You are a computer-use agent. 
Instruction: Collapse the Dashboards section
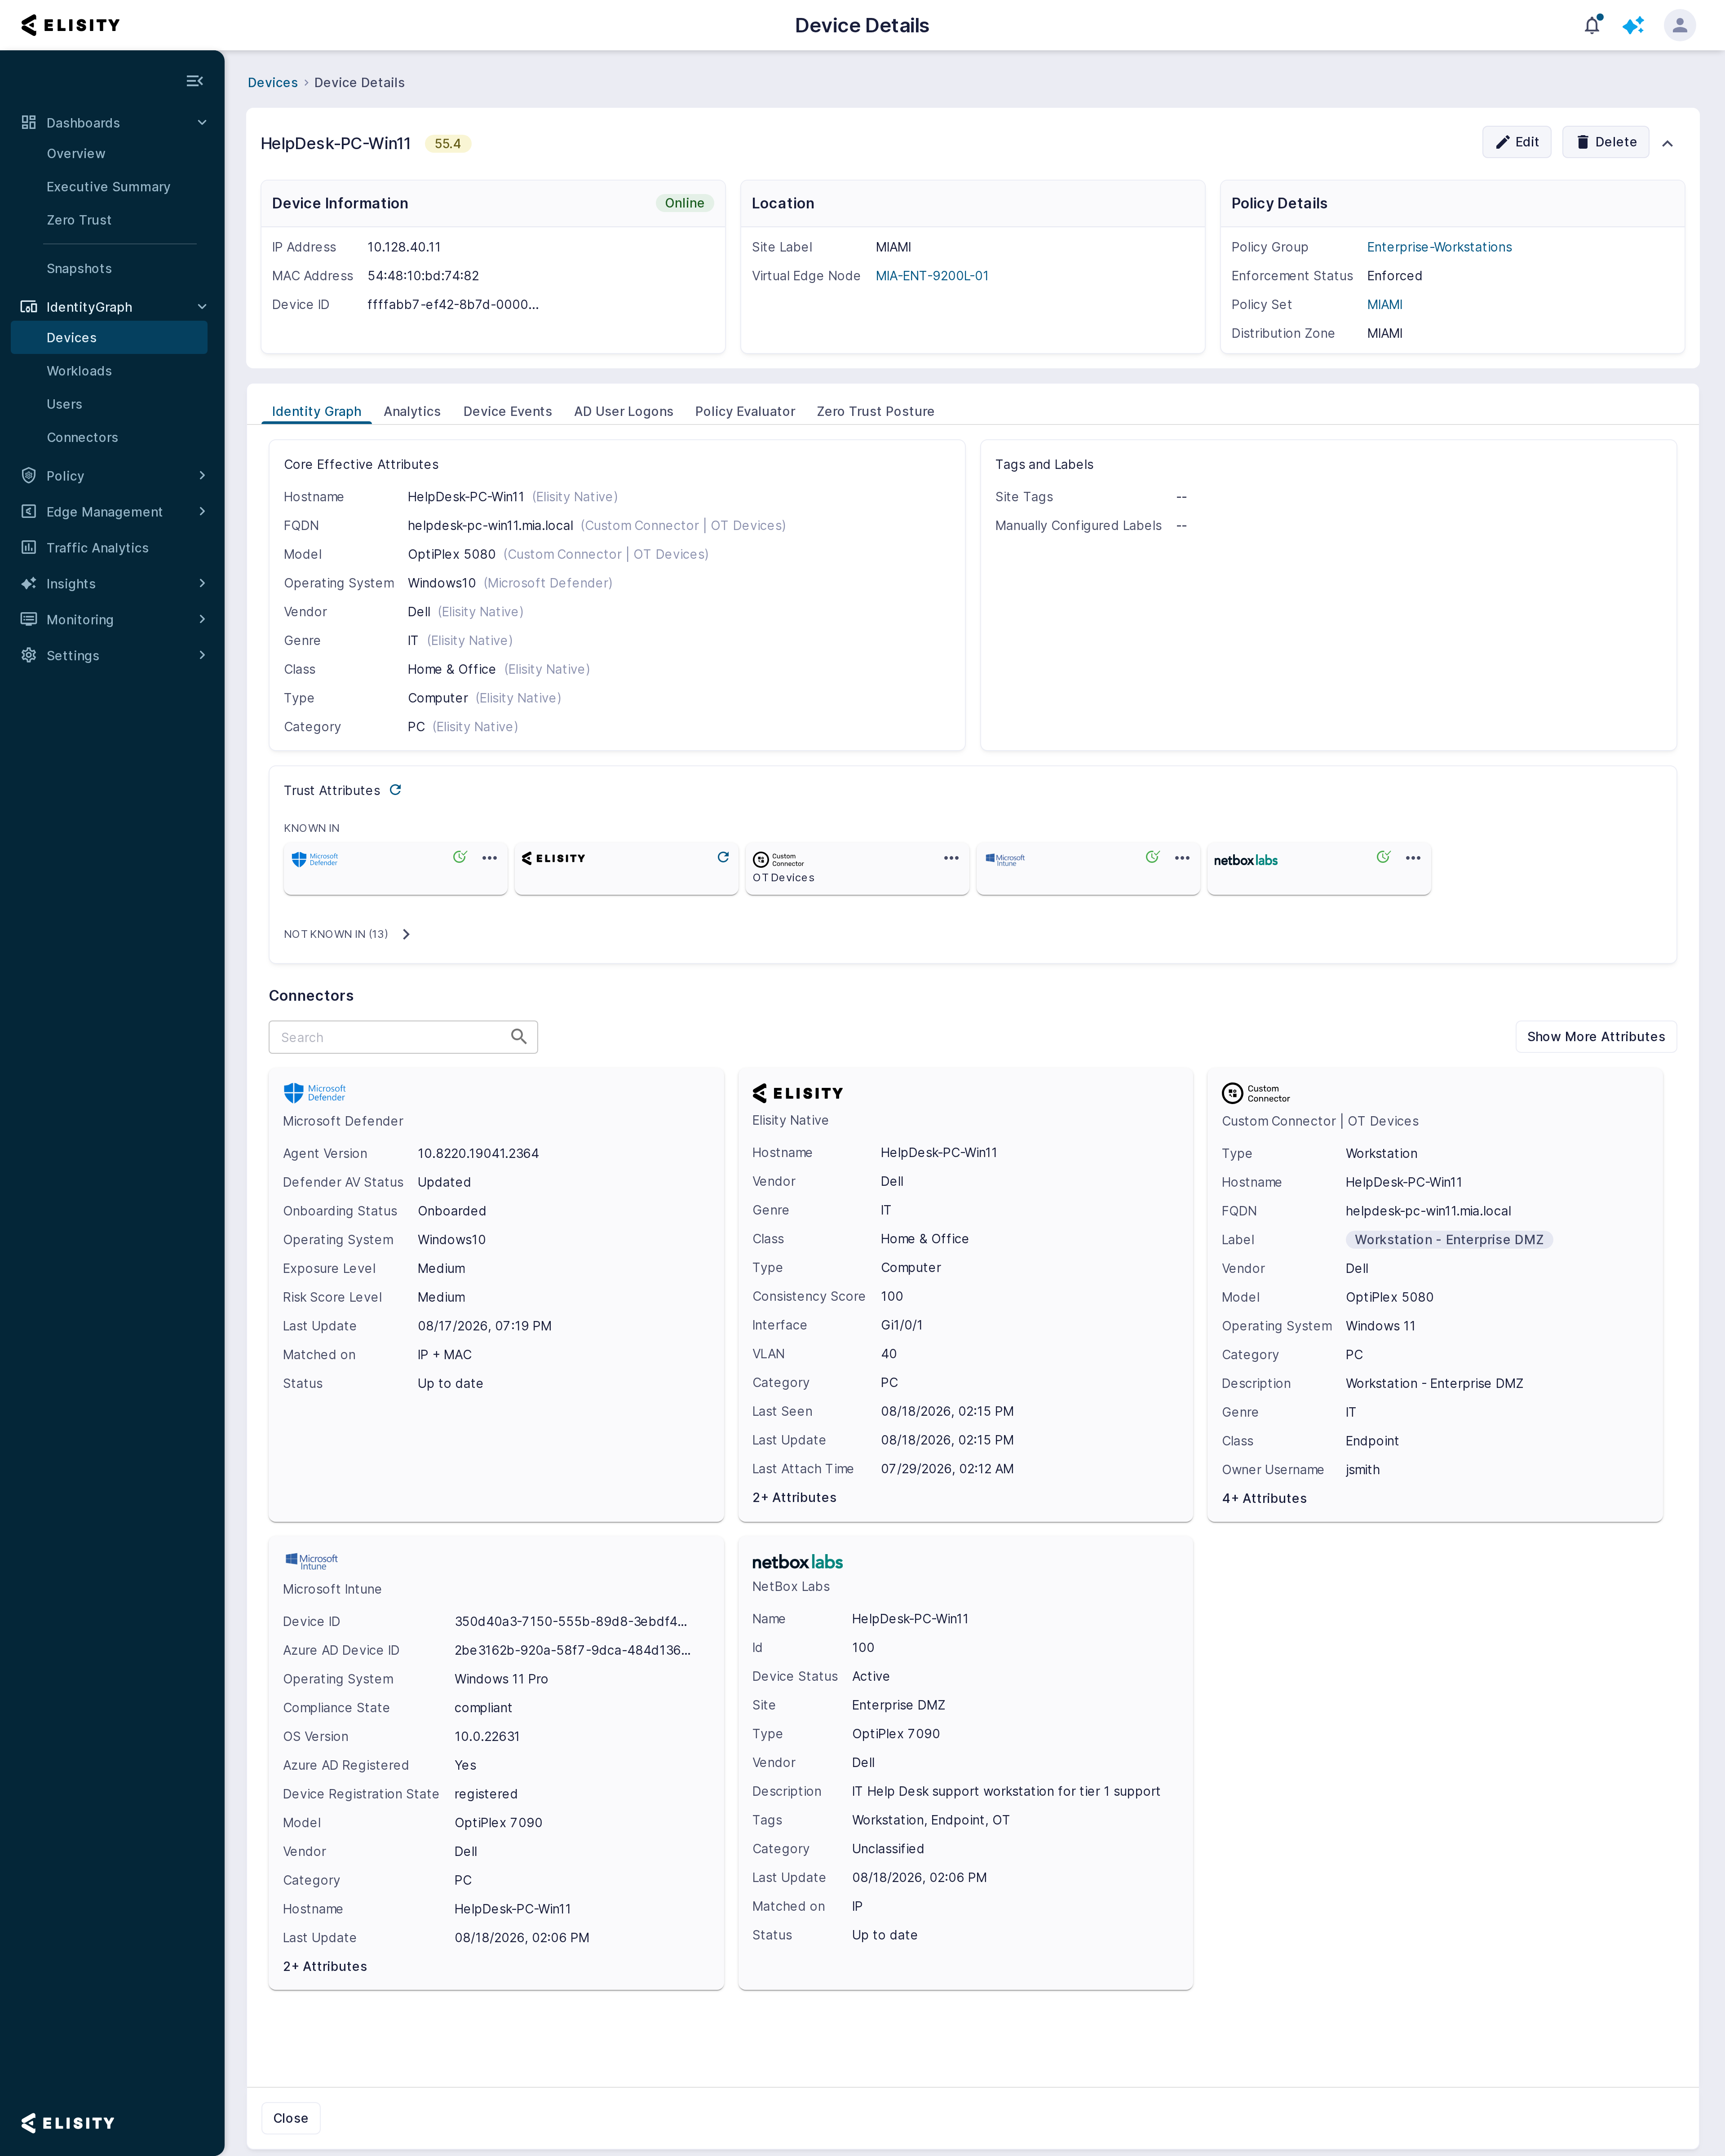(x=202, y=122)
